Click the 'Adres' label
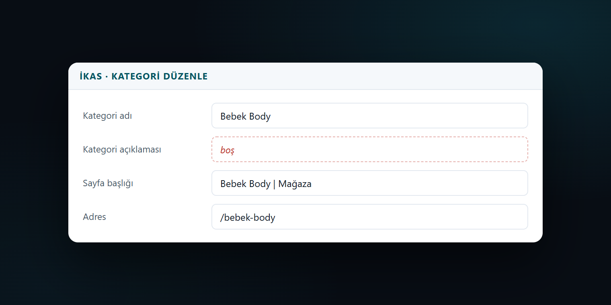This screenshot has height=305, width=611. [x=94, y=217]
